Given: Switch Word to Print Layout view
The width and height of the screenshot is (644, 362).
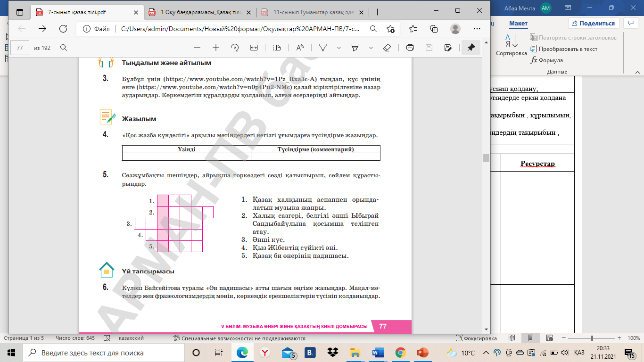Looking at the screenshot, I should 530,338.
